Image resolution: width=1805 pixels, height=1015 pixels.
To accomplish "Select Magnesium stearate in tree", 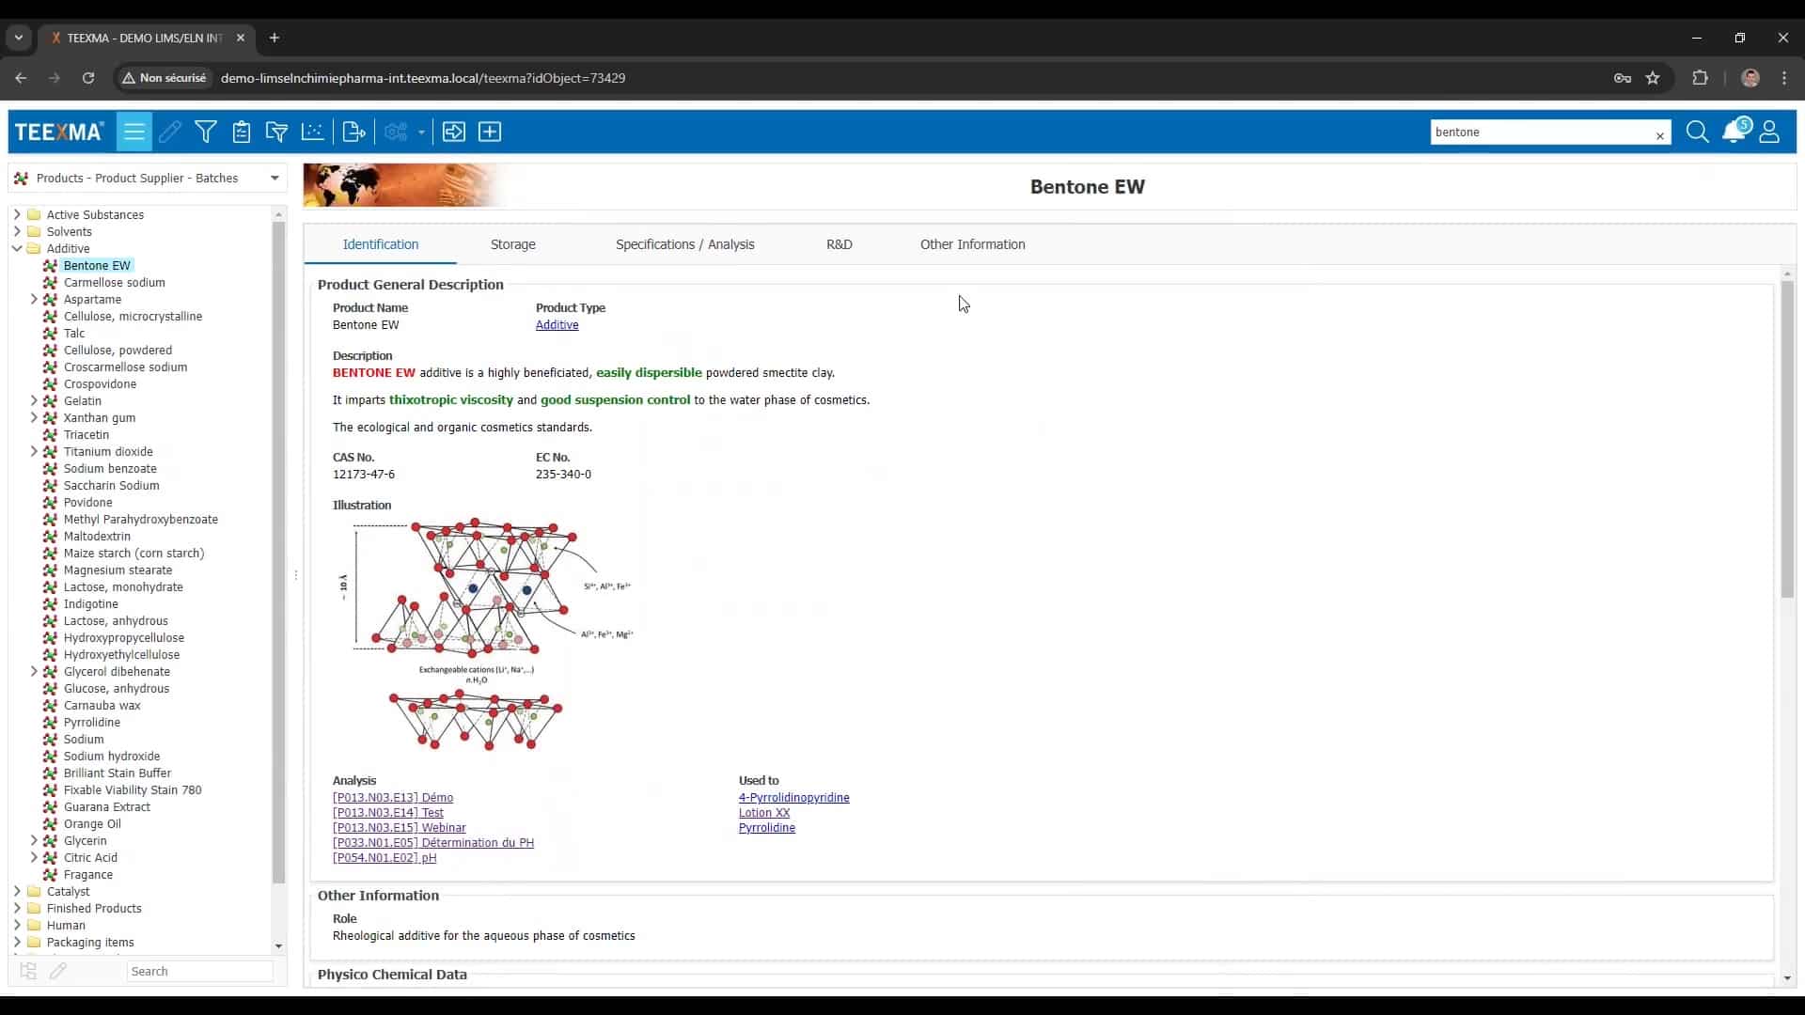I will click(118, 570).
